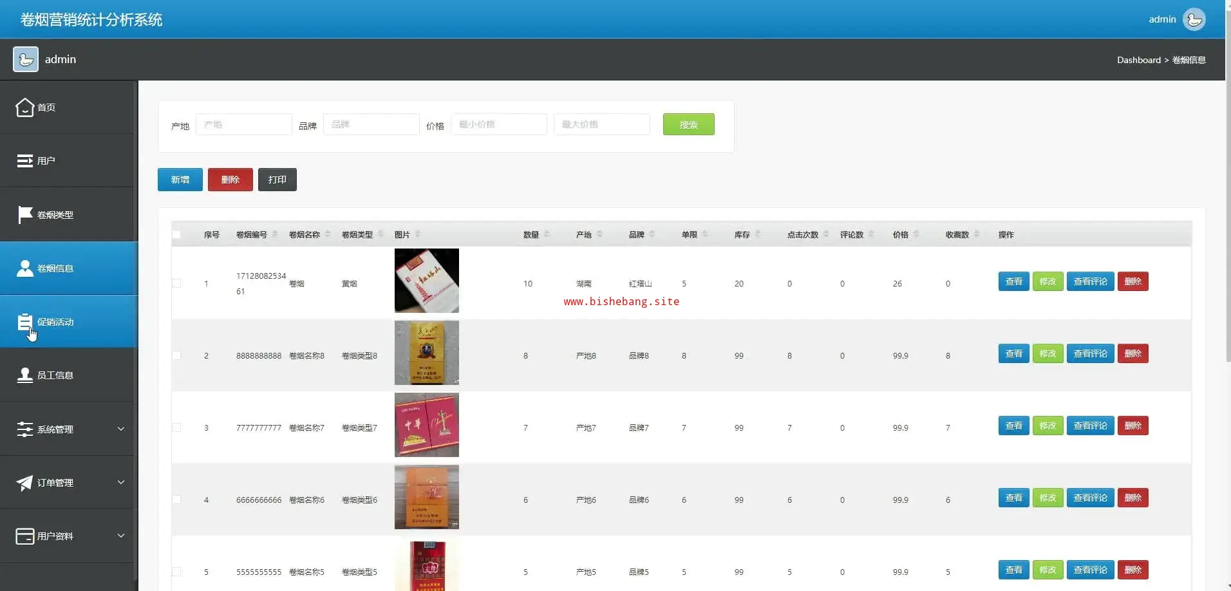The height and width of the screenshot is (591, 1231).
Task: Focus the 最大价格 input field
Action: tap(602, 124)
